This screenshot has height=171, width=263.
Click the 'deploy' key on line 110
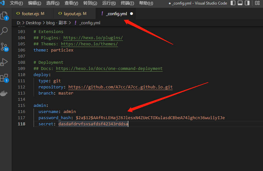pyautogui.click(x=41, y=75)
